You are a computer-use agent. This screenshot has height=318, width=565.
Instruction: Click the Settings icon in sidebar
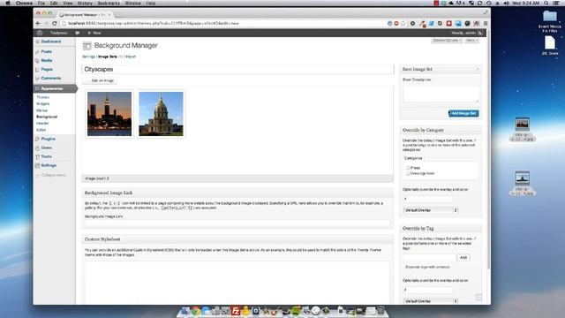click(37, 165)
